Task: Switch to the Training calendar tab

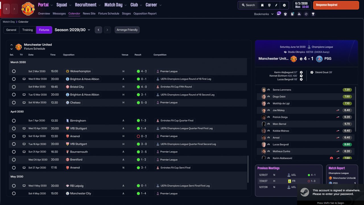Action: [28, 30]
